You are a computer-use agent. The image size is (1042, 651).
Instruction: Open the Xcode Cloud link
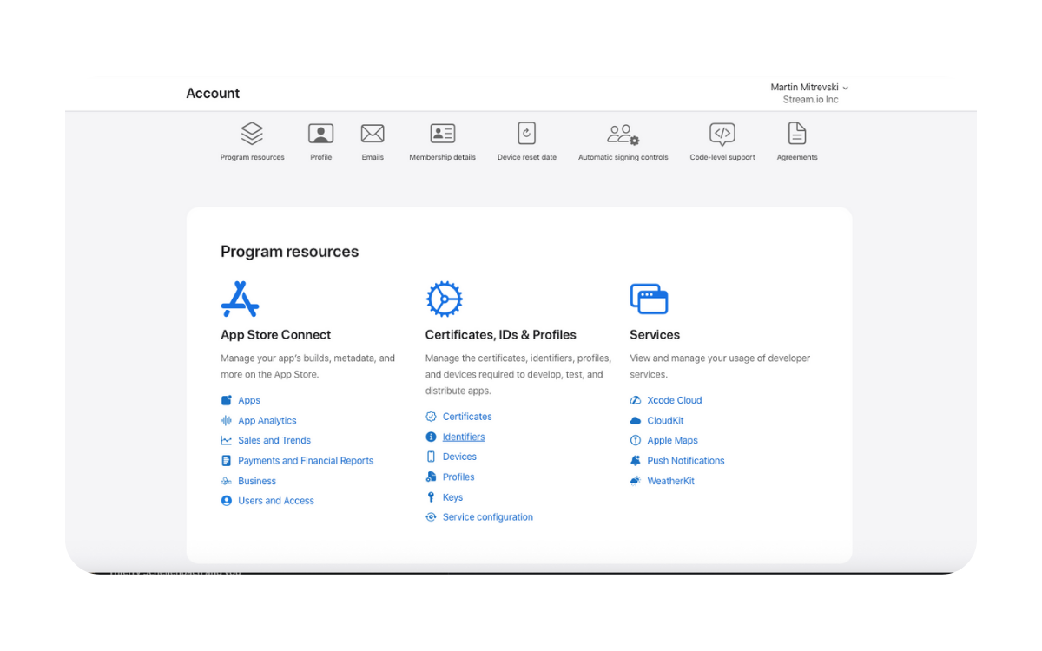coord(675,400)
